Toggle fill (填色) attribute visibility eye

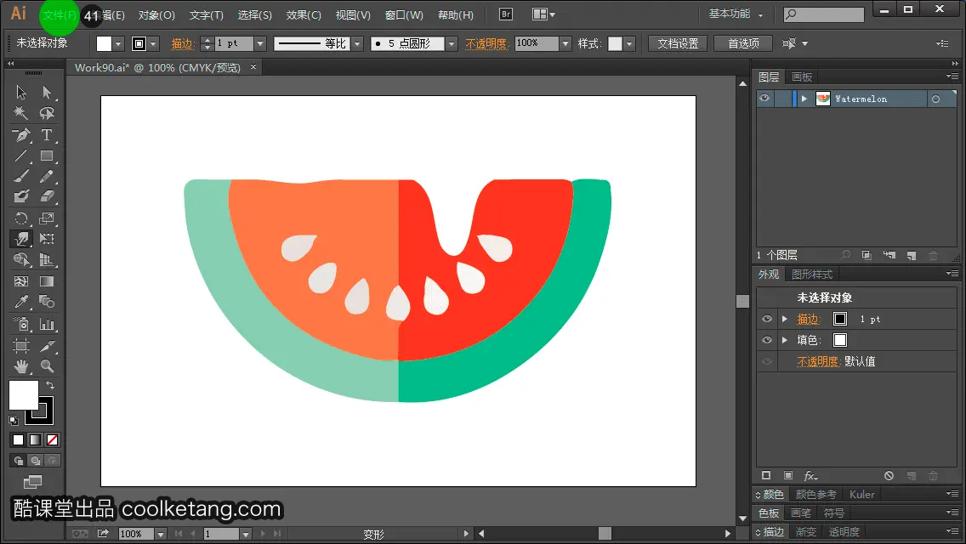click(x=767, y=340)
